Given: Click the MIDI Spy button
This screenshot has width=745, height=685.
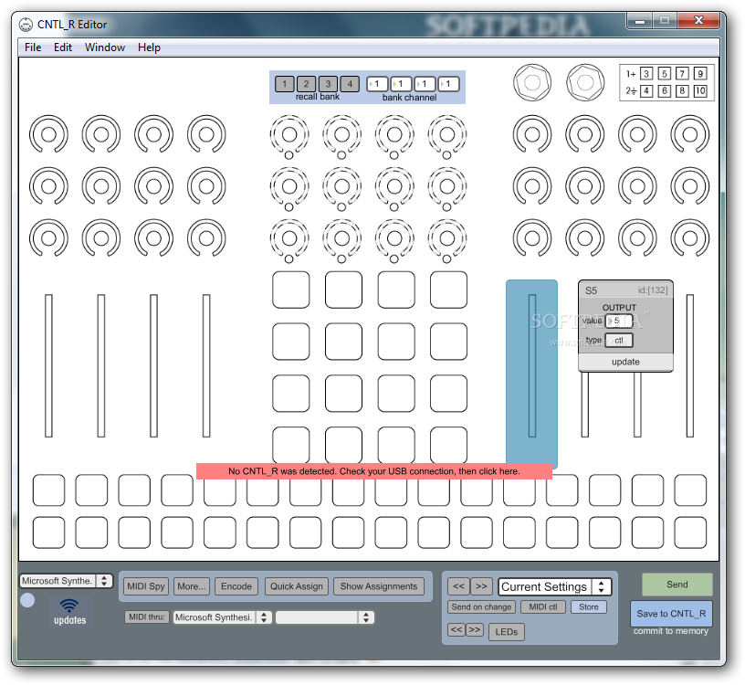Looking at the screenshot, I should 146,586.
